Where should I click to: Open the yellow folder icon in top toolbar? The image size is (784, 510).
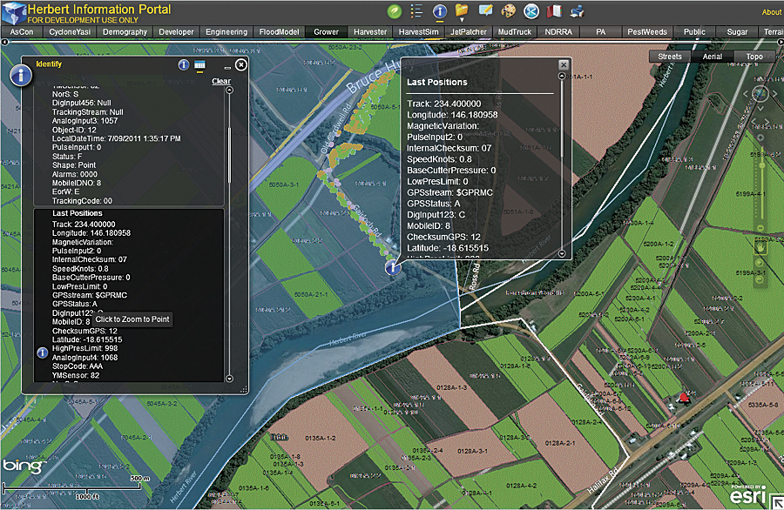(462, 10)
